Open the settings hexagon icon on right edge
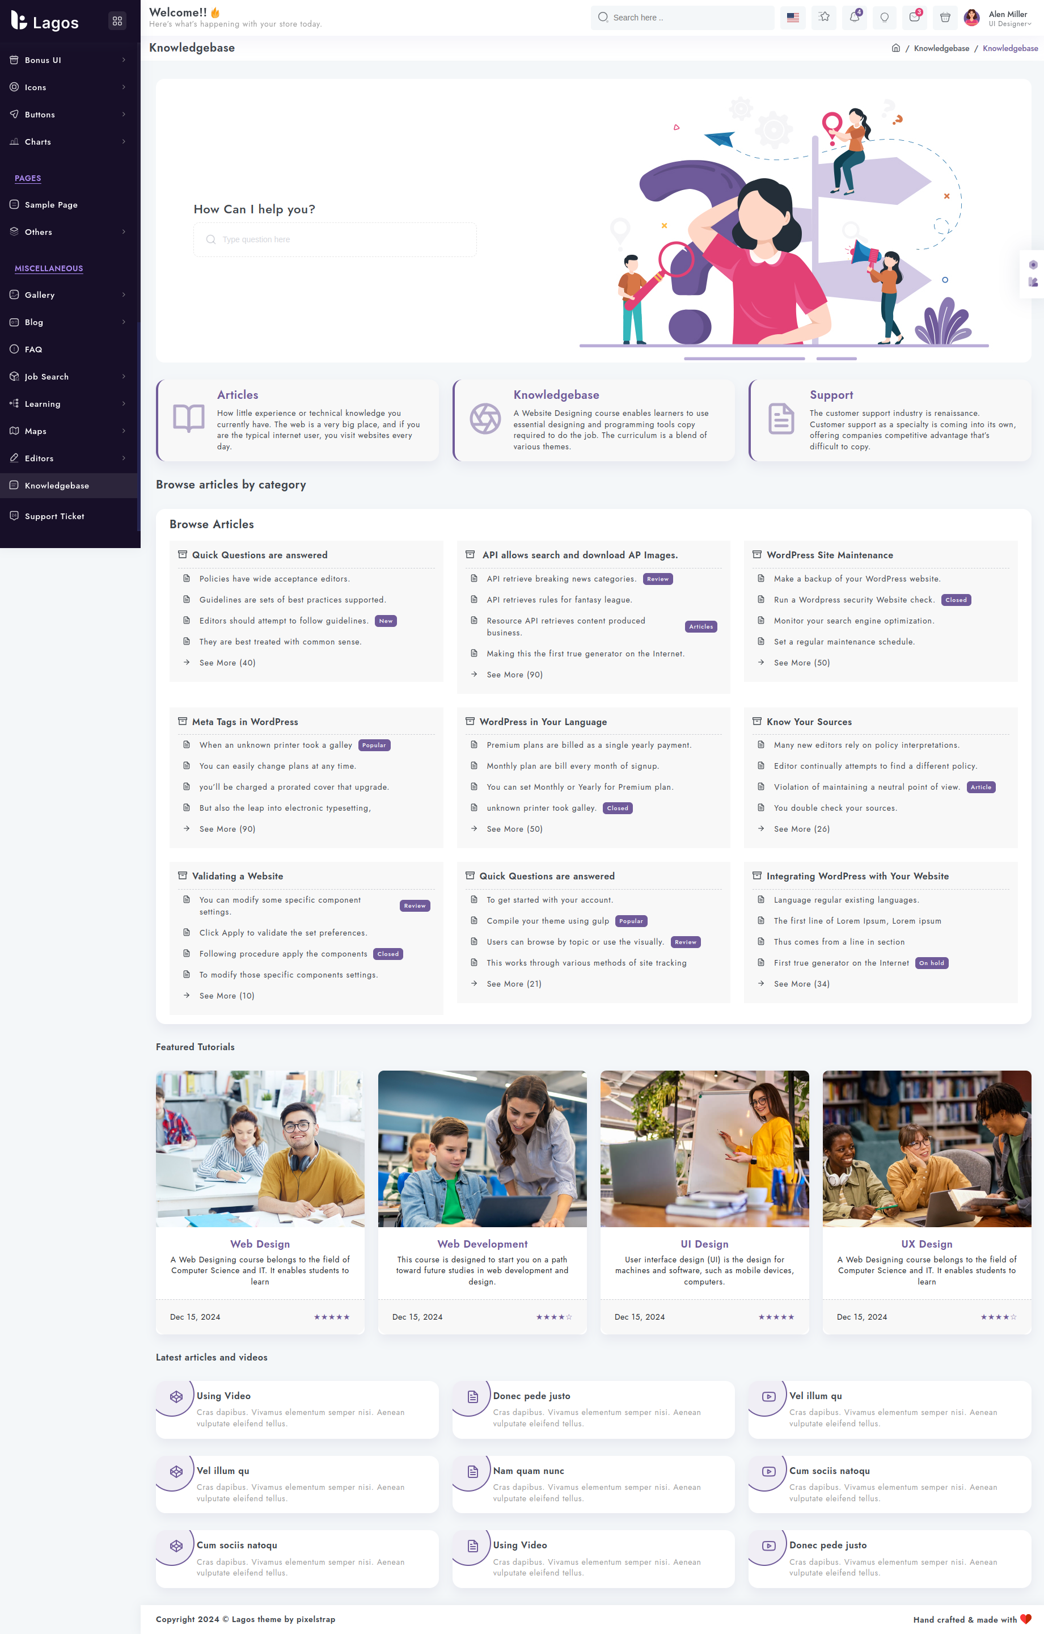Viewport: 1044px width, 1634px height. [1033, 264]
